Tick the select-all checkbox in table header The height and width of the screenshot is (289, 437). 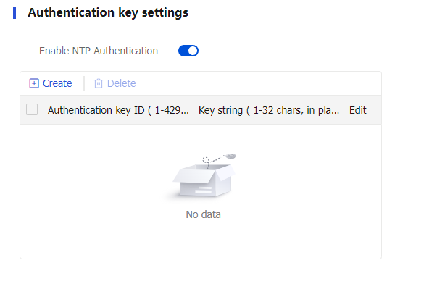32,109
